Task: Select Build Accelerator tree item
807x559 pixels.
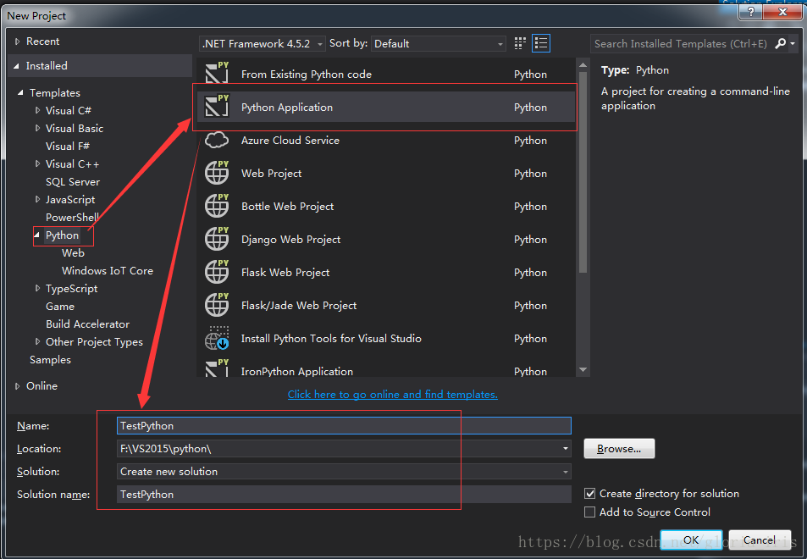Action: (x=87, y=324)
